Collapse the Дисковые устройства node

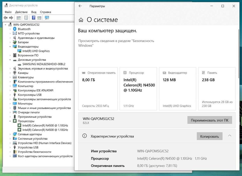[x=10, y=60]
